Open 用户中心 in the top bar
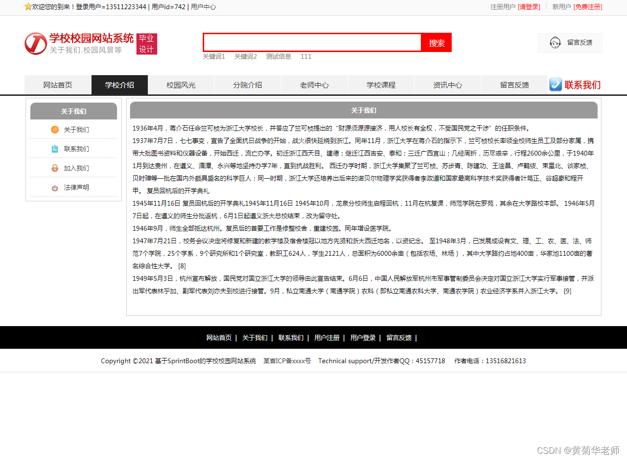 203,7
